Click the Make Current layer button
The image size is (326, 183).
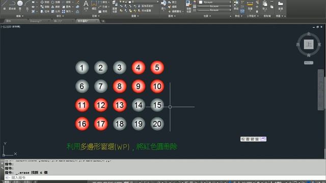(x=145, y=6)
